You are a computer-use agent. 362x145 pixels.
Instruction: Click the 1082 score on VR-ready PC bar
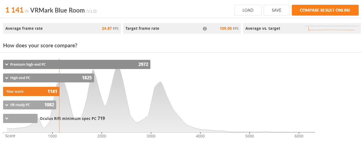point(49,105)
